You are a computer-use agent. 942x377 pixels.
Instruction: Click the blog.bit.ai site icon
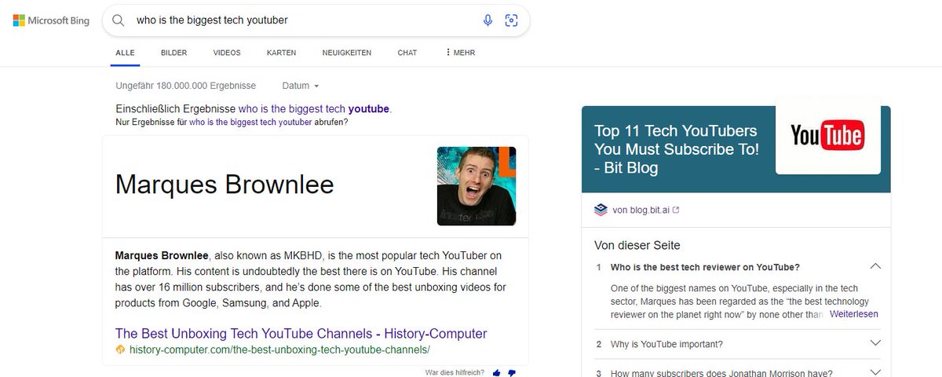[x=601, y=210]
